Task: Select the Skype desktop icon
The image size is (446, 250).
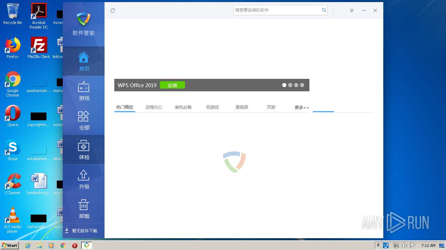Action: click(x=13, y=150)
